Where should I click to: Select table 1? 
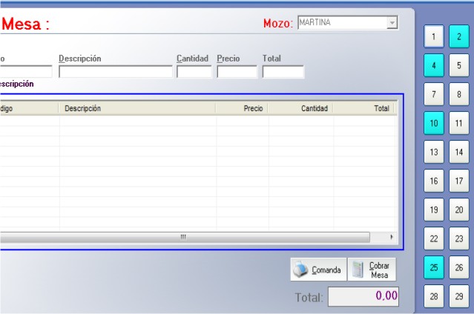tap(434, 36)
